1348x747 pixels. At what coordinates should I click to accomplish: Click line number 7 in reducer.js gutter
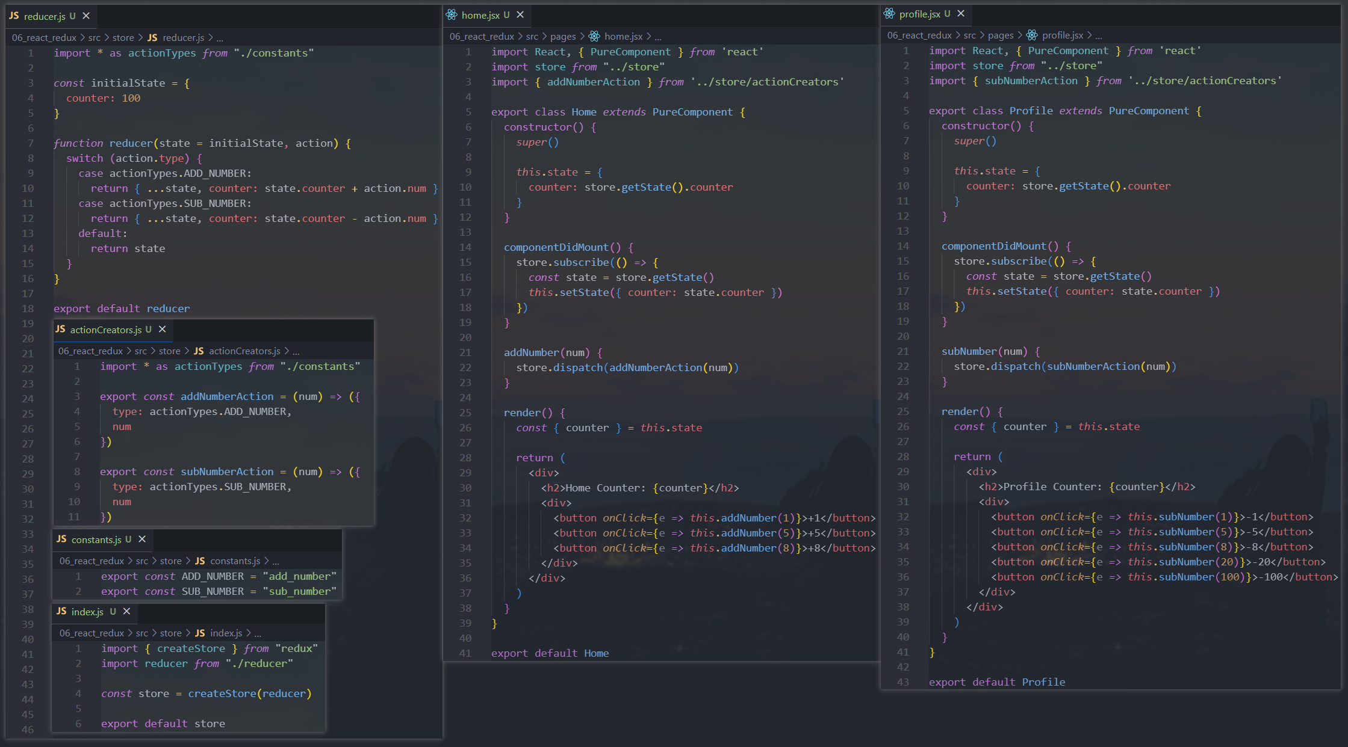[x=31, y=143]
